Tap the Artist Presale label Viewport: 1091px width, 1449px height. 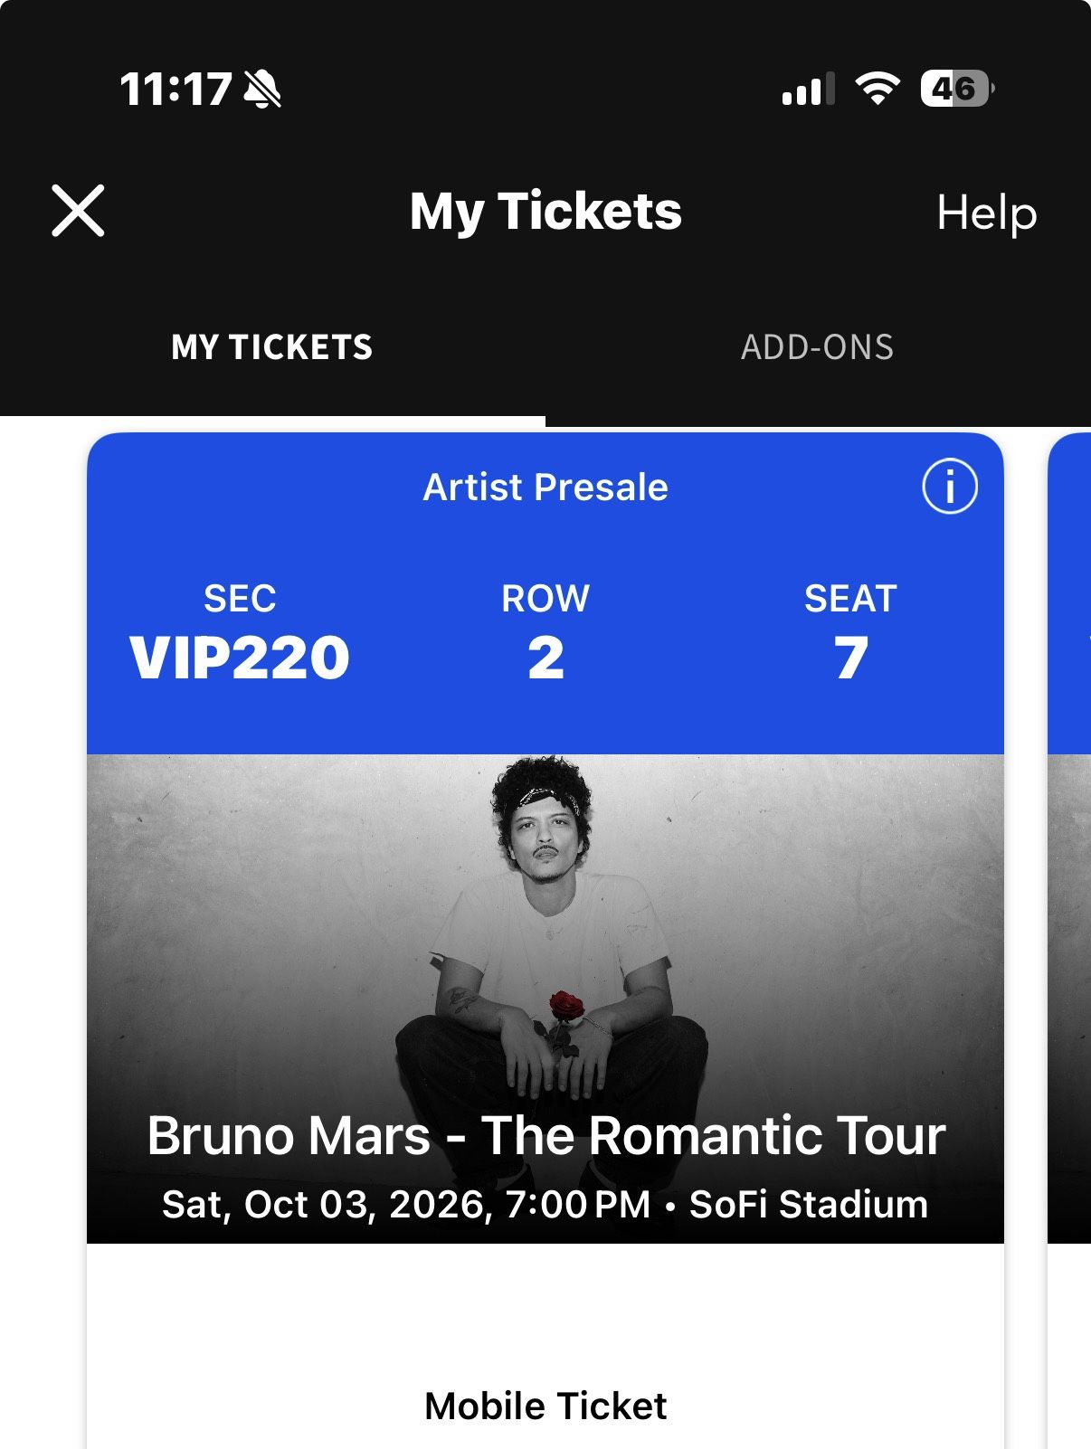(545, 488)
